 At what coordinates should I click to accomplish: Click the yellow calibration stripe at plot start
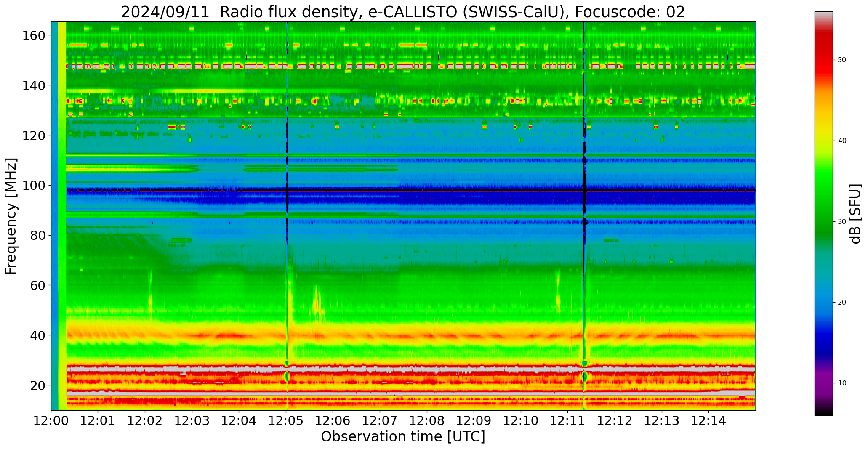pos(62,216)
